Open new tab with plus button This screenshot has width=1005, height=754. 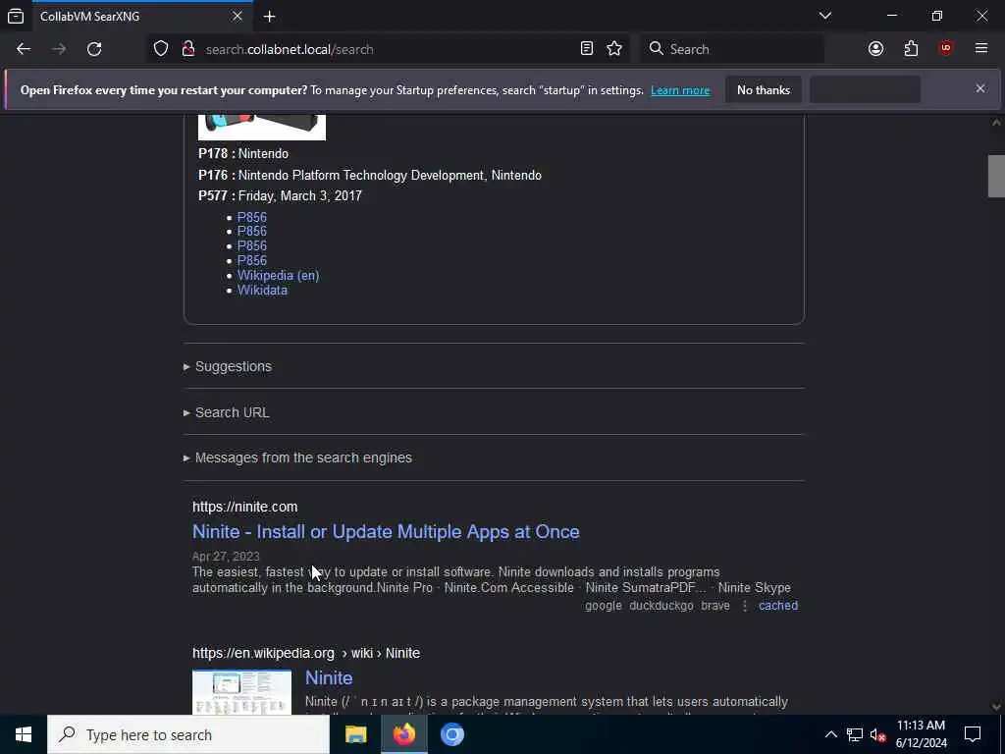click(x=270, y=17)
